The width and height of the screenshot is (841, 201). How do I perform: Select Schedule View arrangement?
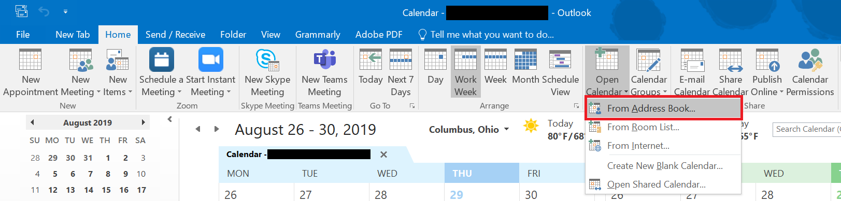(560, 72)
